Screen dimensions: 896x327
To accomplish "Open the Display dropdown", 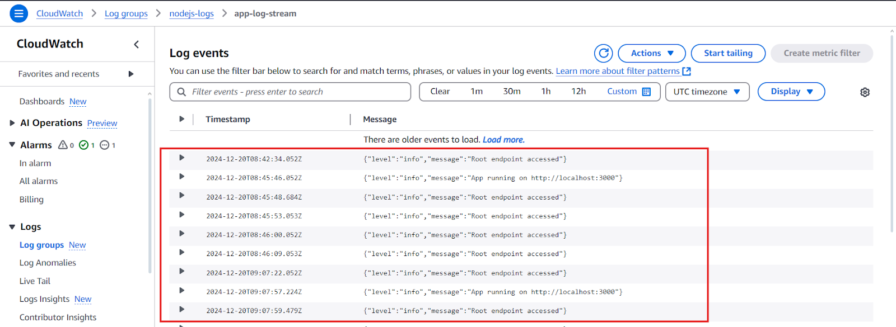I will [x=791, y=92].
